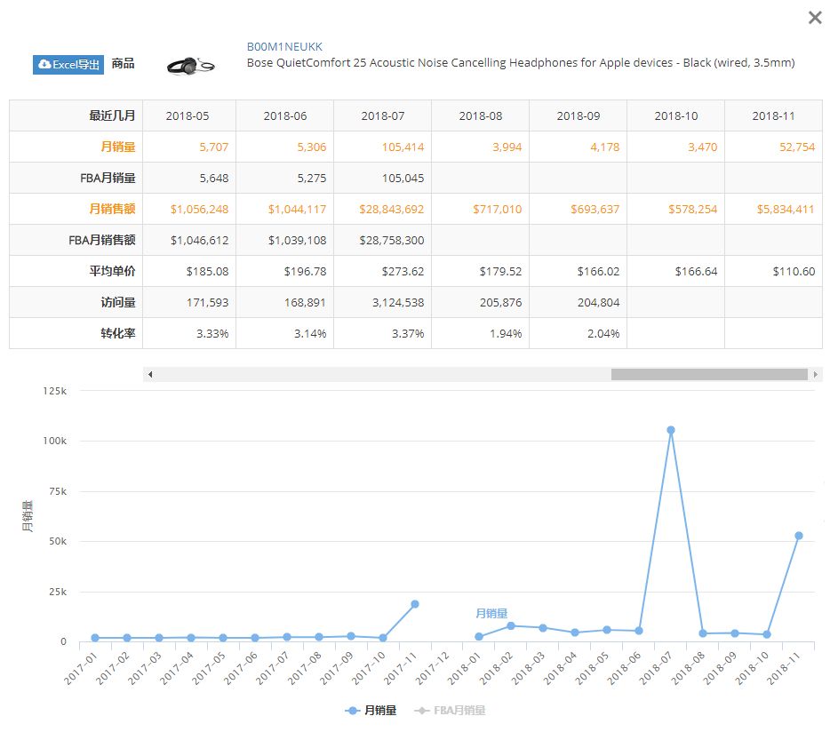Image resolution: width=830 pixels, height=740 pixels.
Task: Click the scrollbar right arrow
Action: pos(816,375)
